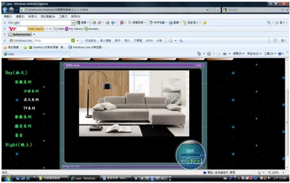Expand the Google toolbar search box dropdown
The width and height of the screenshot is (290, 183).
tap(73, 23)
